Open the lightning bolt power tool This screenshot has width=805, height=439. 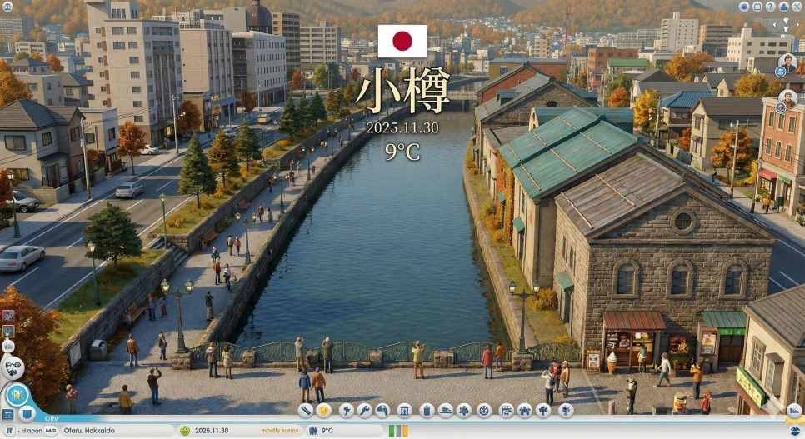(x=347, y=410)
